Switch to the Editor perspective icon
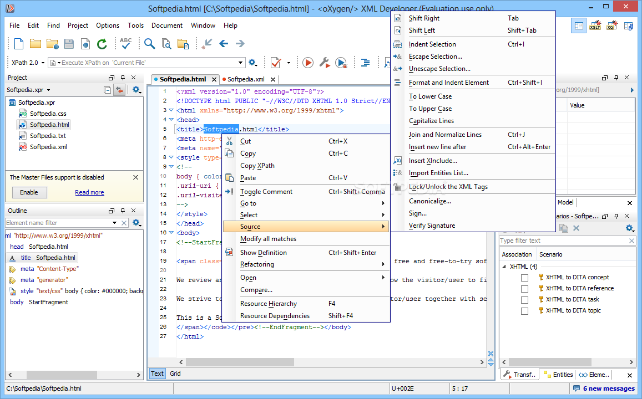The image size is (642, 399). (x=579, y=25)
